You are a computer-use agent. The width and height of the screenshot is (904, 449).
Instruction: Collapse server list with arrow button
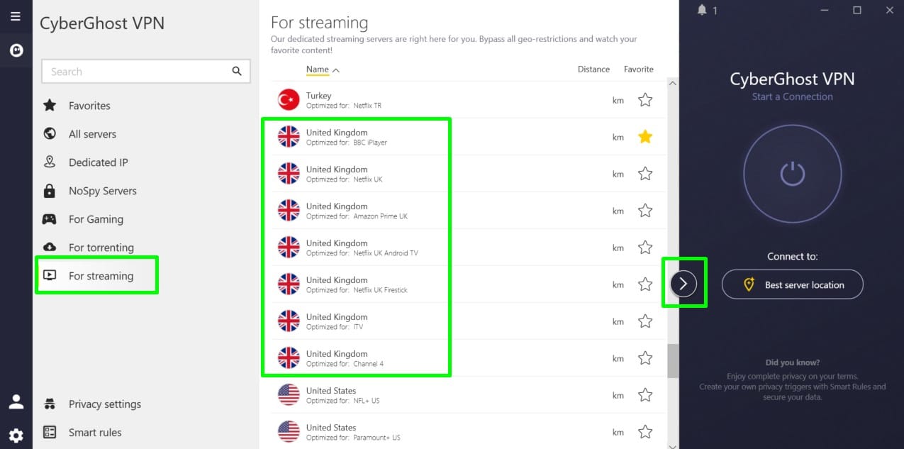point(683,284)
